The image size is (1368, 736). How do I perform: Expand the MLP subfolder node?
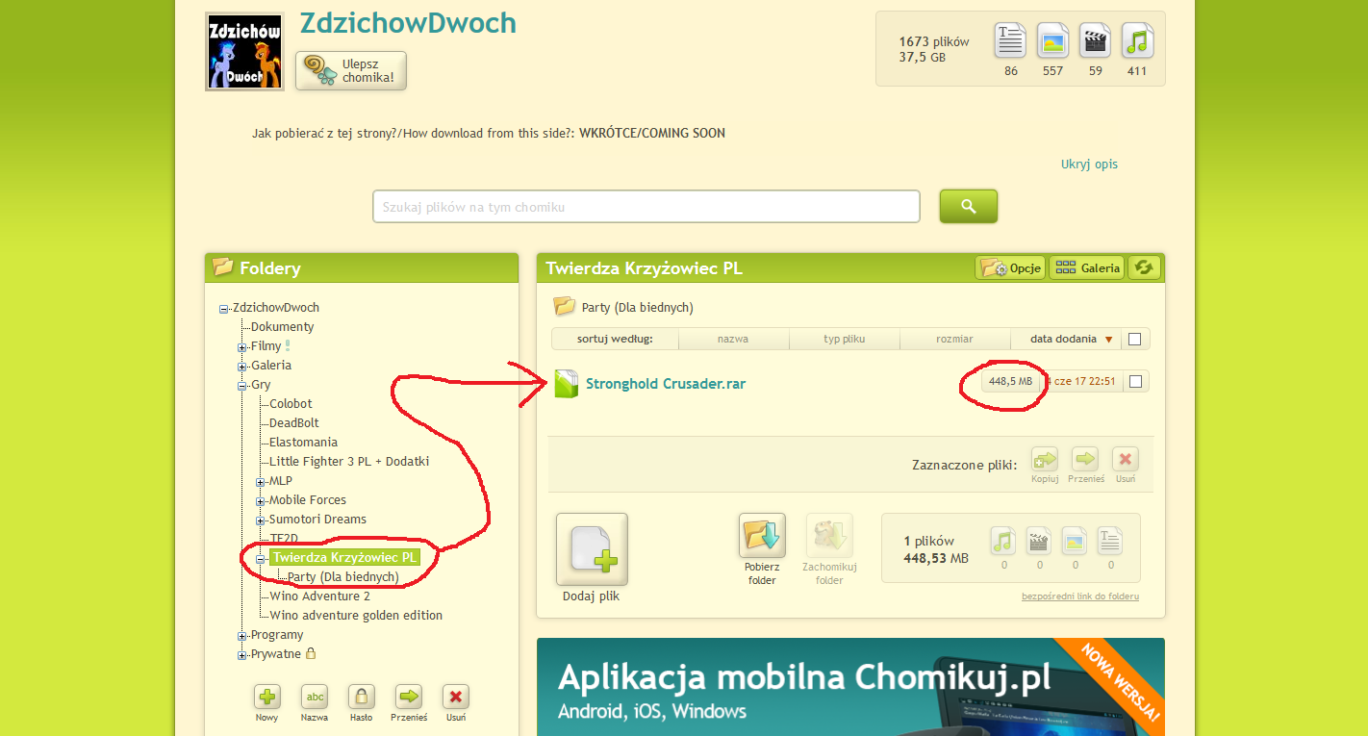[259, 480]
